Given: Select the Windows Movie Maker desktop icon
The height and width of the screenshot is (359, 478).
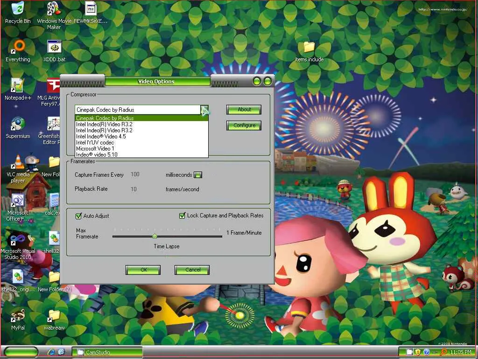Looking at the screenshot, I should tap(54, 15).
